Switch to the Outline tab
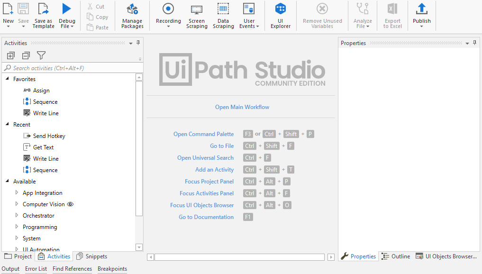The height and width of the screenshot is (274, 482). pyautogui.click(x=396, y=256)
